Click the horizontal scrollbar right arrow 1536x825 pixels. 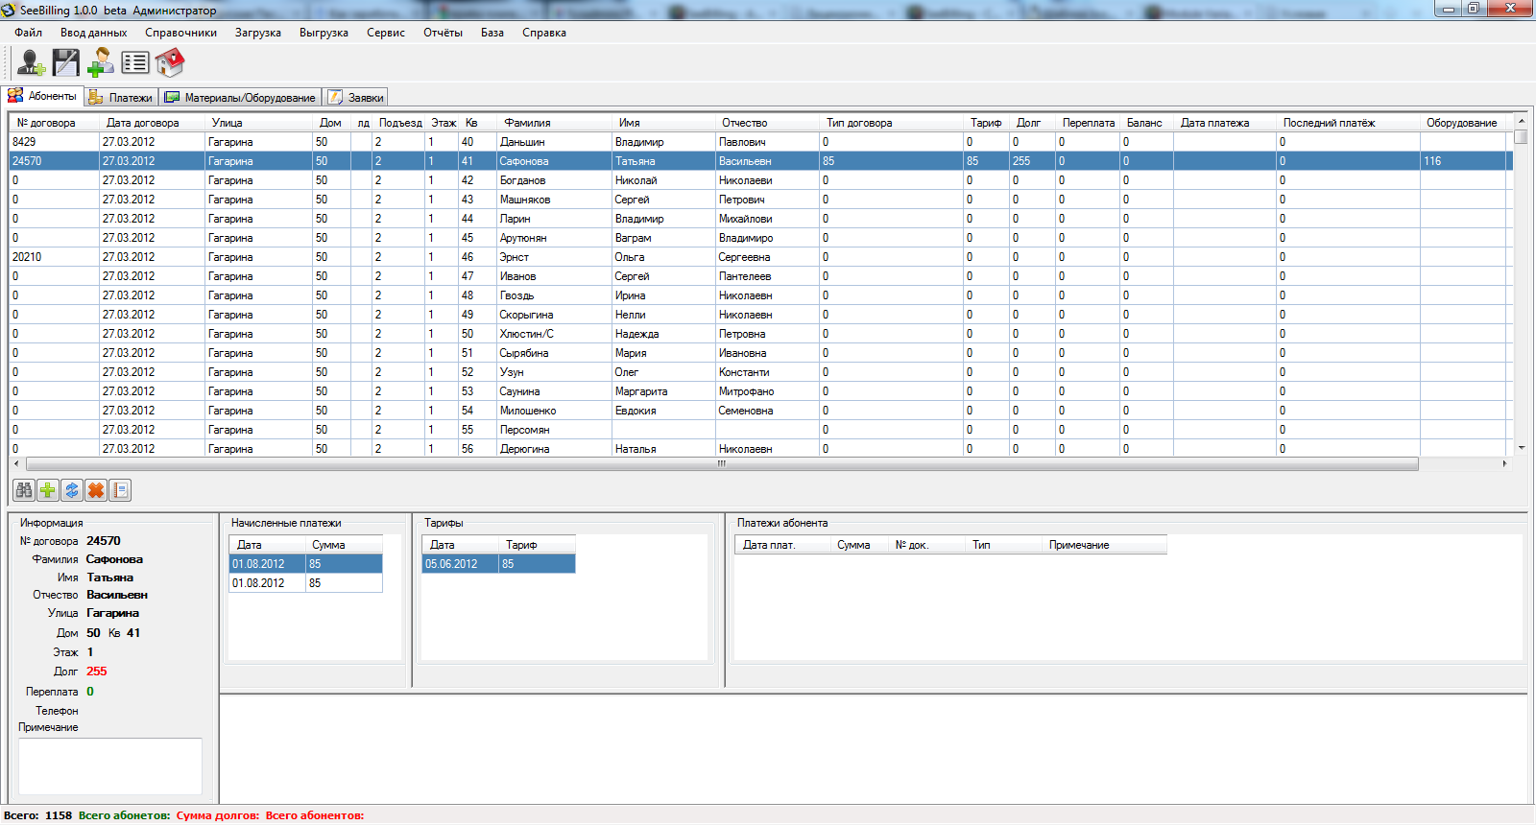click(x=1504, y=463)
